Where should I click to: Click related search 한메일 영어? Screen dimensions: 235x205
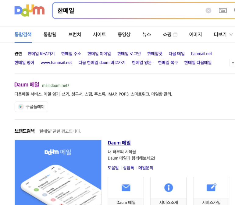click(x=24, y=63)
